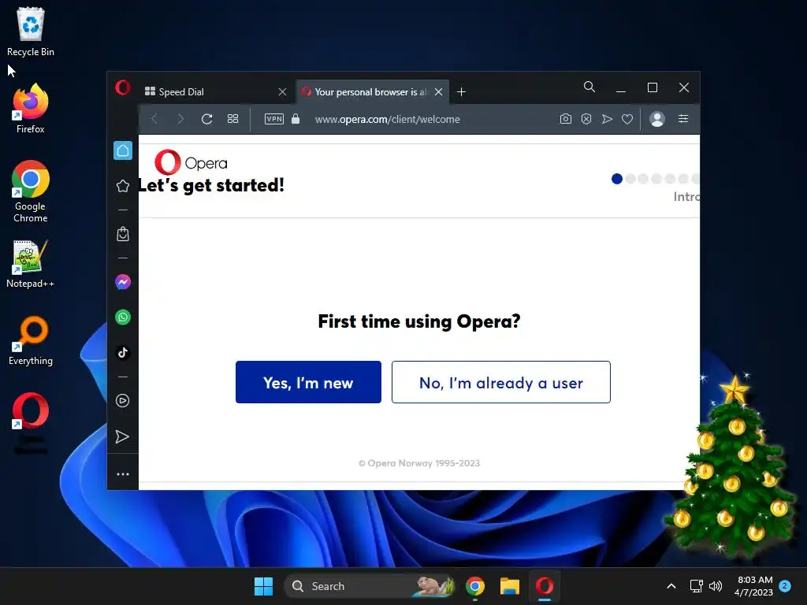Expand the system tray hidden icons chevron
The height and width of the screenshot is (605, 807).
point(671,586)
